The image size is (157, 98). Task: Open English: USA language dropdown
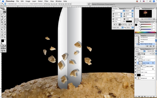118,27
